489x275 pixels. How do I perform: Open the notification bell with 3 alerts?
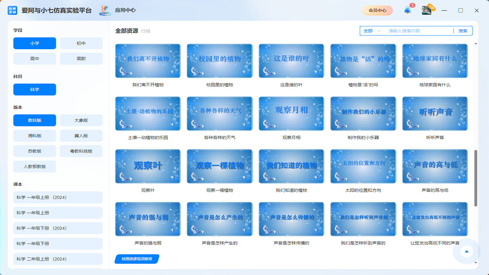[x=407, y=10]
